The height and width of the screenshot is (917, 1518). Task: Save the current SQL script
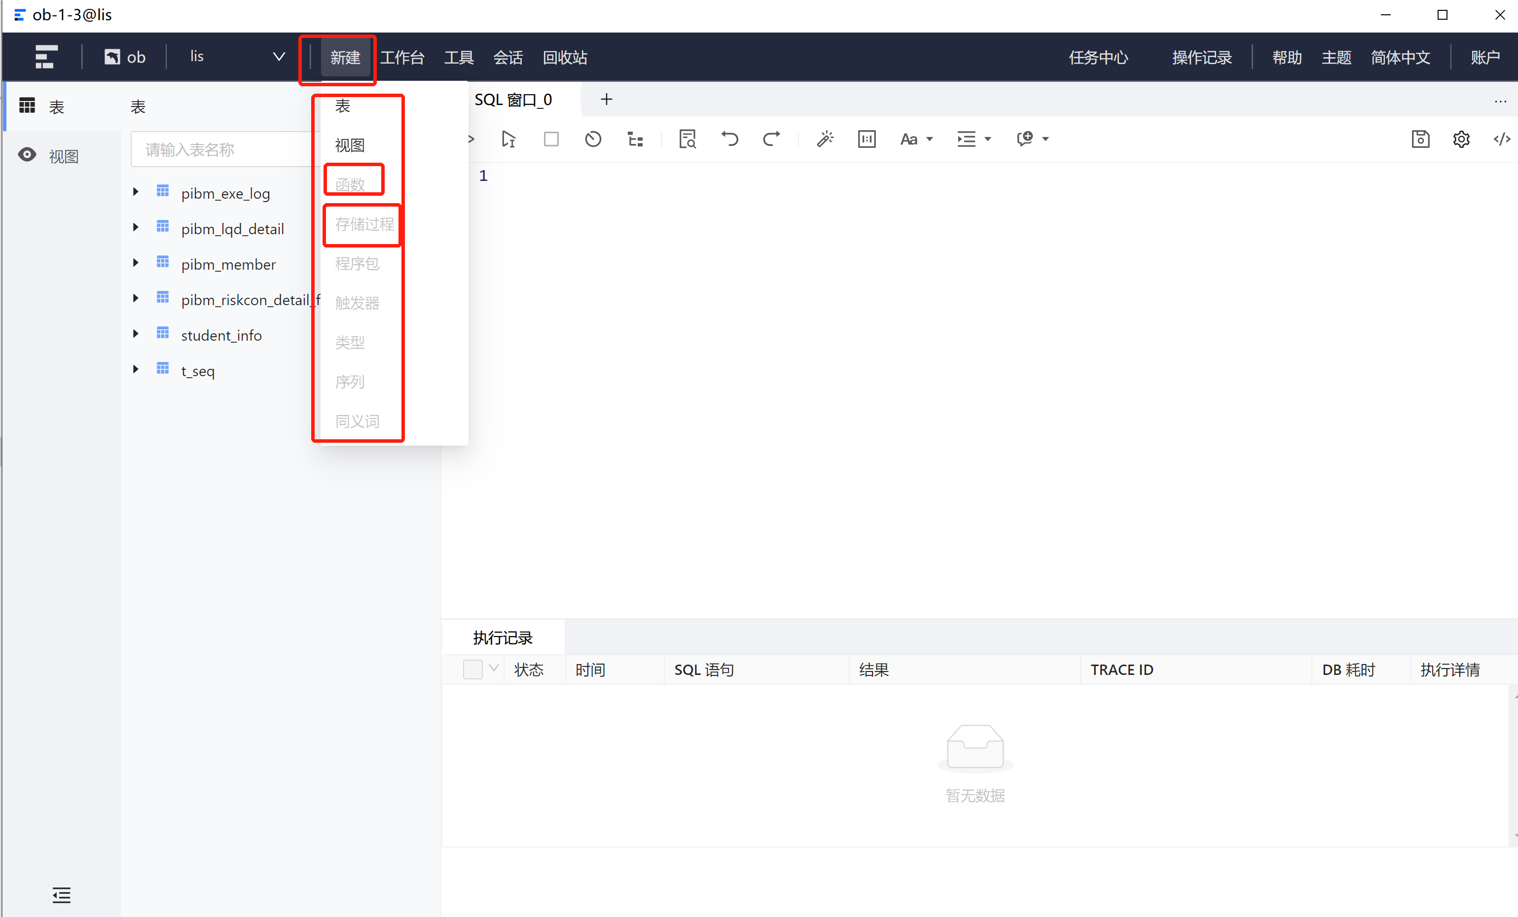(1420, 139)
